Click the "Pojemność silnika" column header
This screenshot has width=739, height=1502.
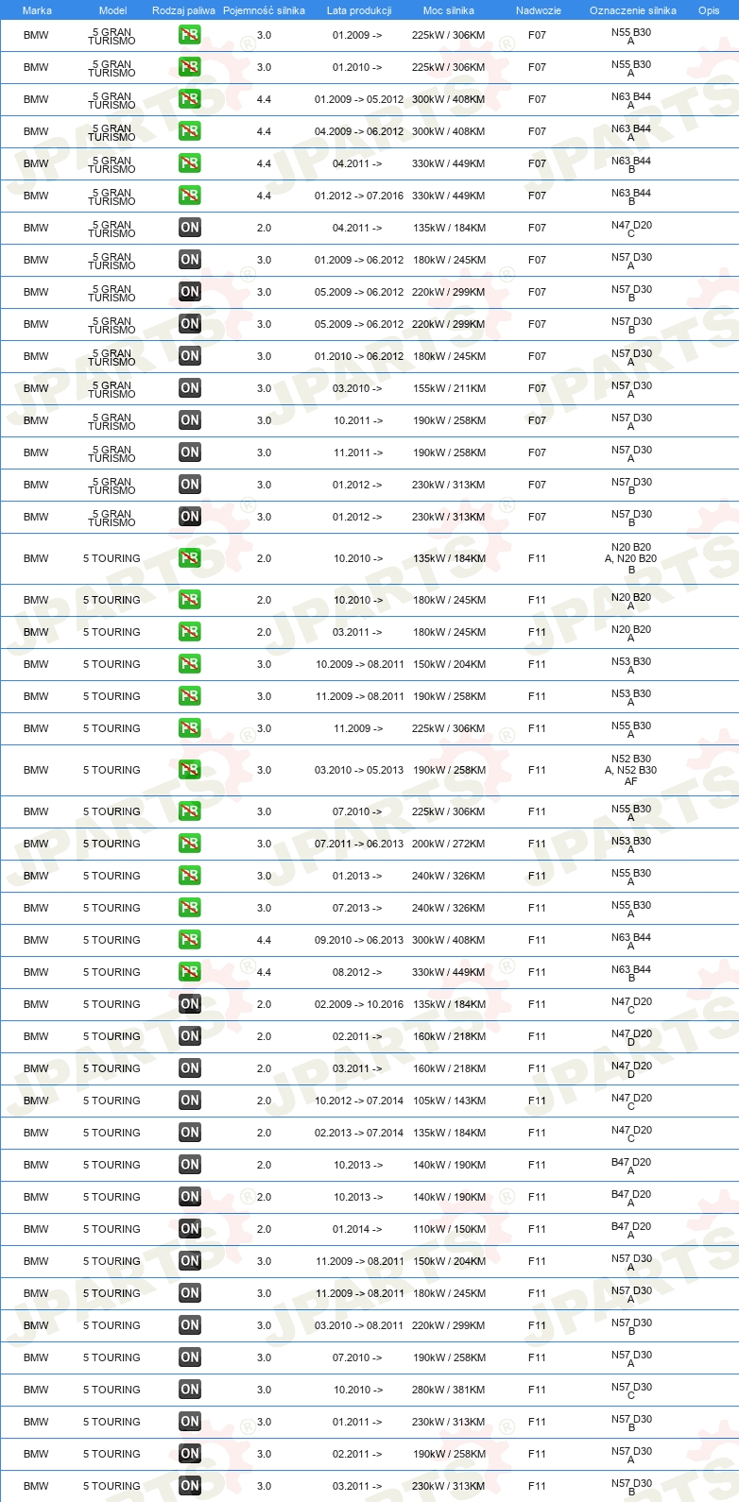(x=264, y=10)
